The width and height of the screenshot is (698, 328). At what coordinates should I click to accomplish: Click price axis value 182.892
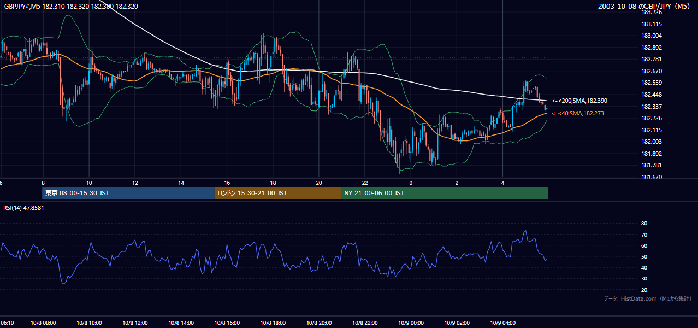pyautogui.click(x=651, y=48)
